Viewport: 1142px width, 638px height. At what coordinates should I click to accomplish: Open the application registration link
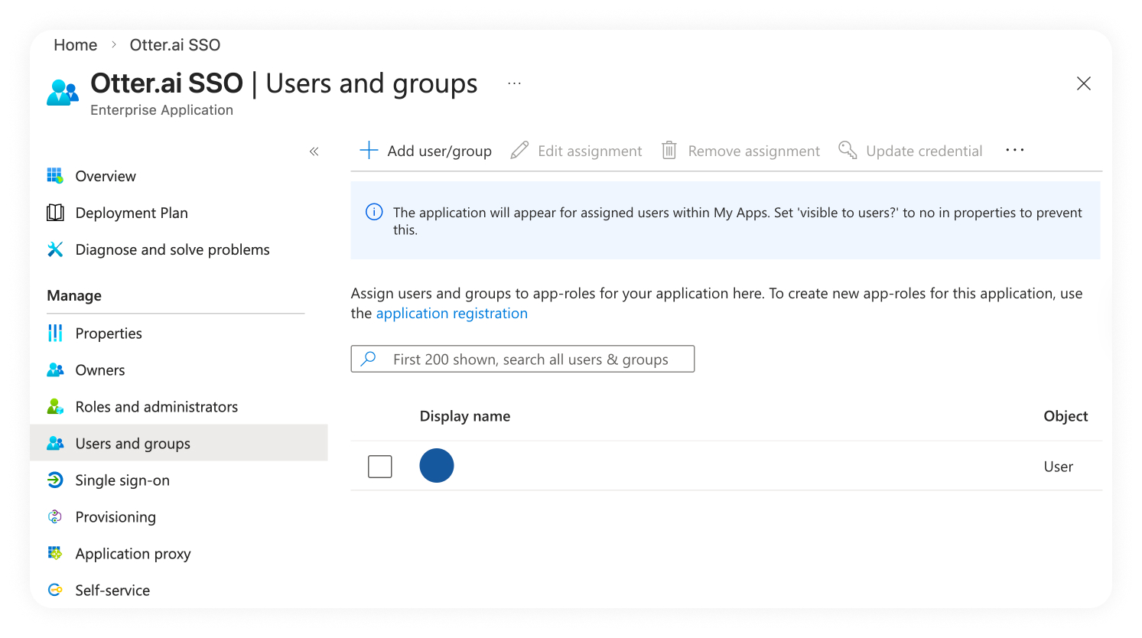[451, 314]
